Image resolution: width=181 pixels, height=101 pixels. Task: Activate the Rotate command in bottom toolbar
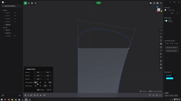pyautogui.click(x=28, y=95)
